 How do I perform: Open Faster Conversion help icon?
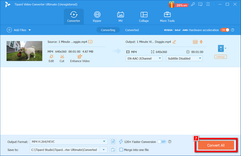coord(170,142)
